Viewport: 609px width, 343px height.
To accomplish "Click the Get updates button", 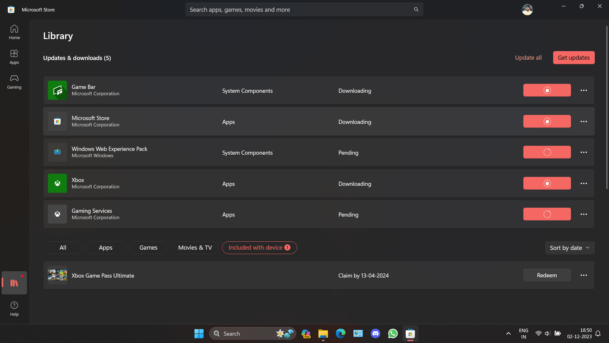I will pyautogui.click(x=574, y=57).
